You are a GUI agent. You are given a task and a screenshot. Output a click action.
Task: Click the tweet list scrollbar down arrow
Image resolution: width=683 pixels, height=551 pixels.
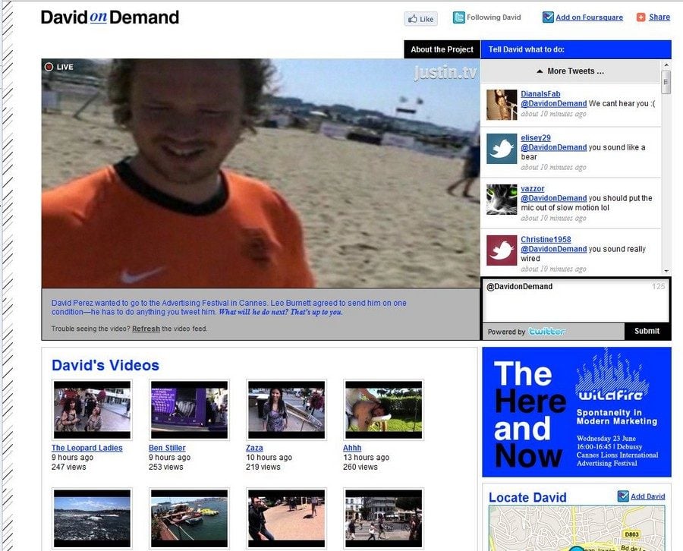(x=666, y=270)
